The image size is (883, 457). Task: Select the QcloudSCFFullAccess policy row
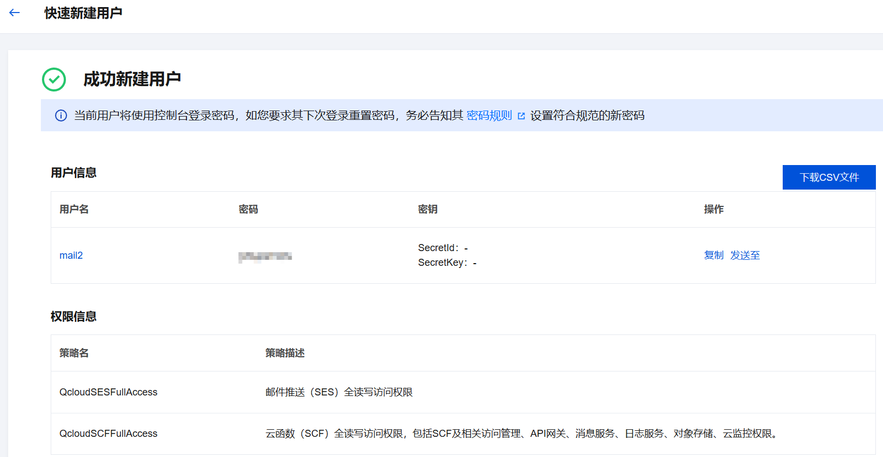(108, 434)
